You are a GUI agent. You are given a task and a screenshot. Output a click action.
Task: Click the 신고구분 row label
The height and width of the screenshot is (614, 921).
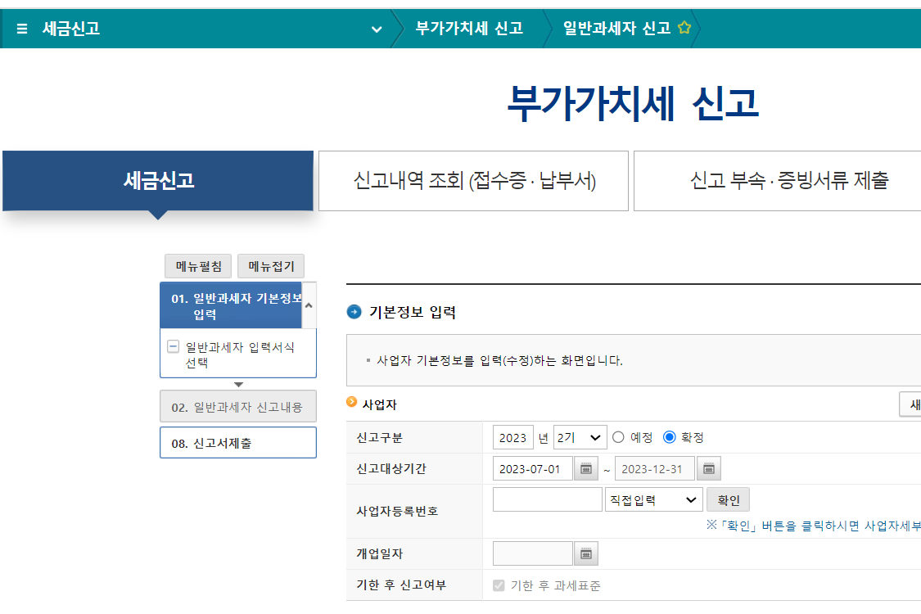[x=379, y=438]
